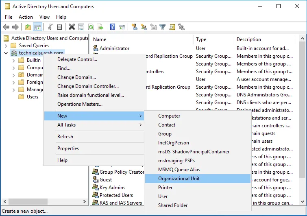Click the Key Admins group icon
307x216 pixels.
(x=96, y=188)
